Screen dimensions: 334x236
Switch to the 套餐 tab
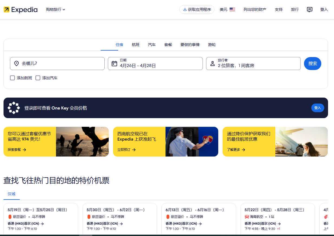click(168, 45)
